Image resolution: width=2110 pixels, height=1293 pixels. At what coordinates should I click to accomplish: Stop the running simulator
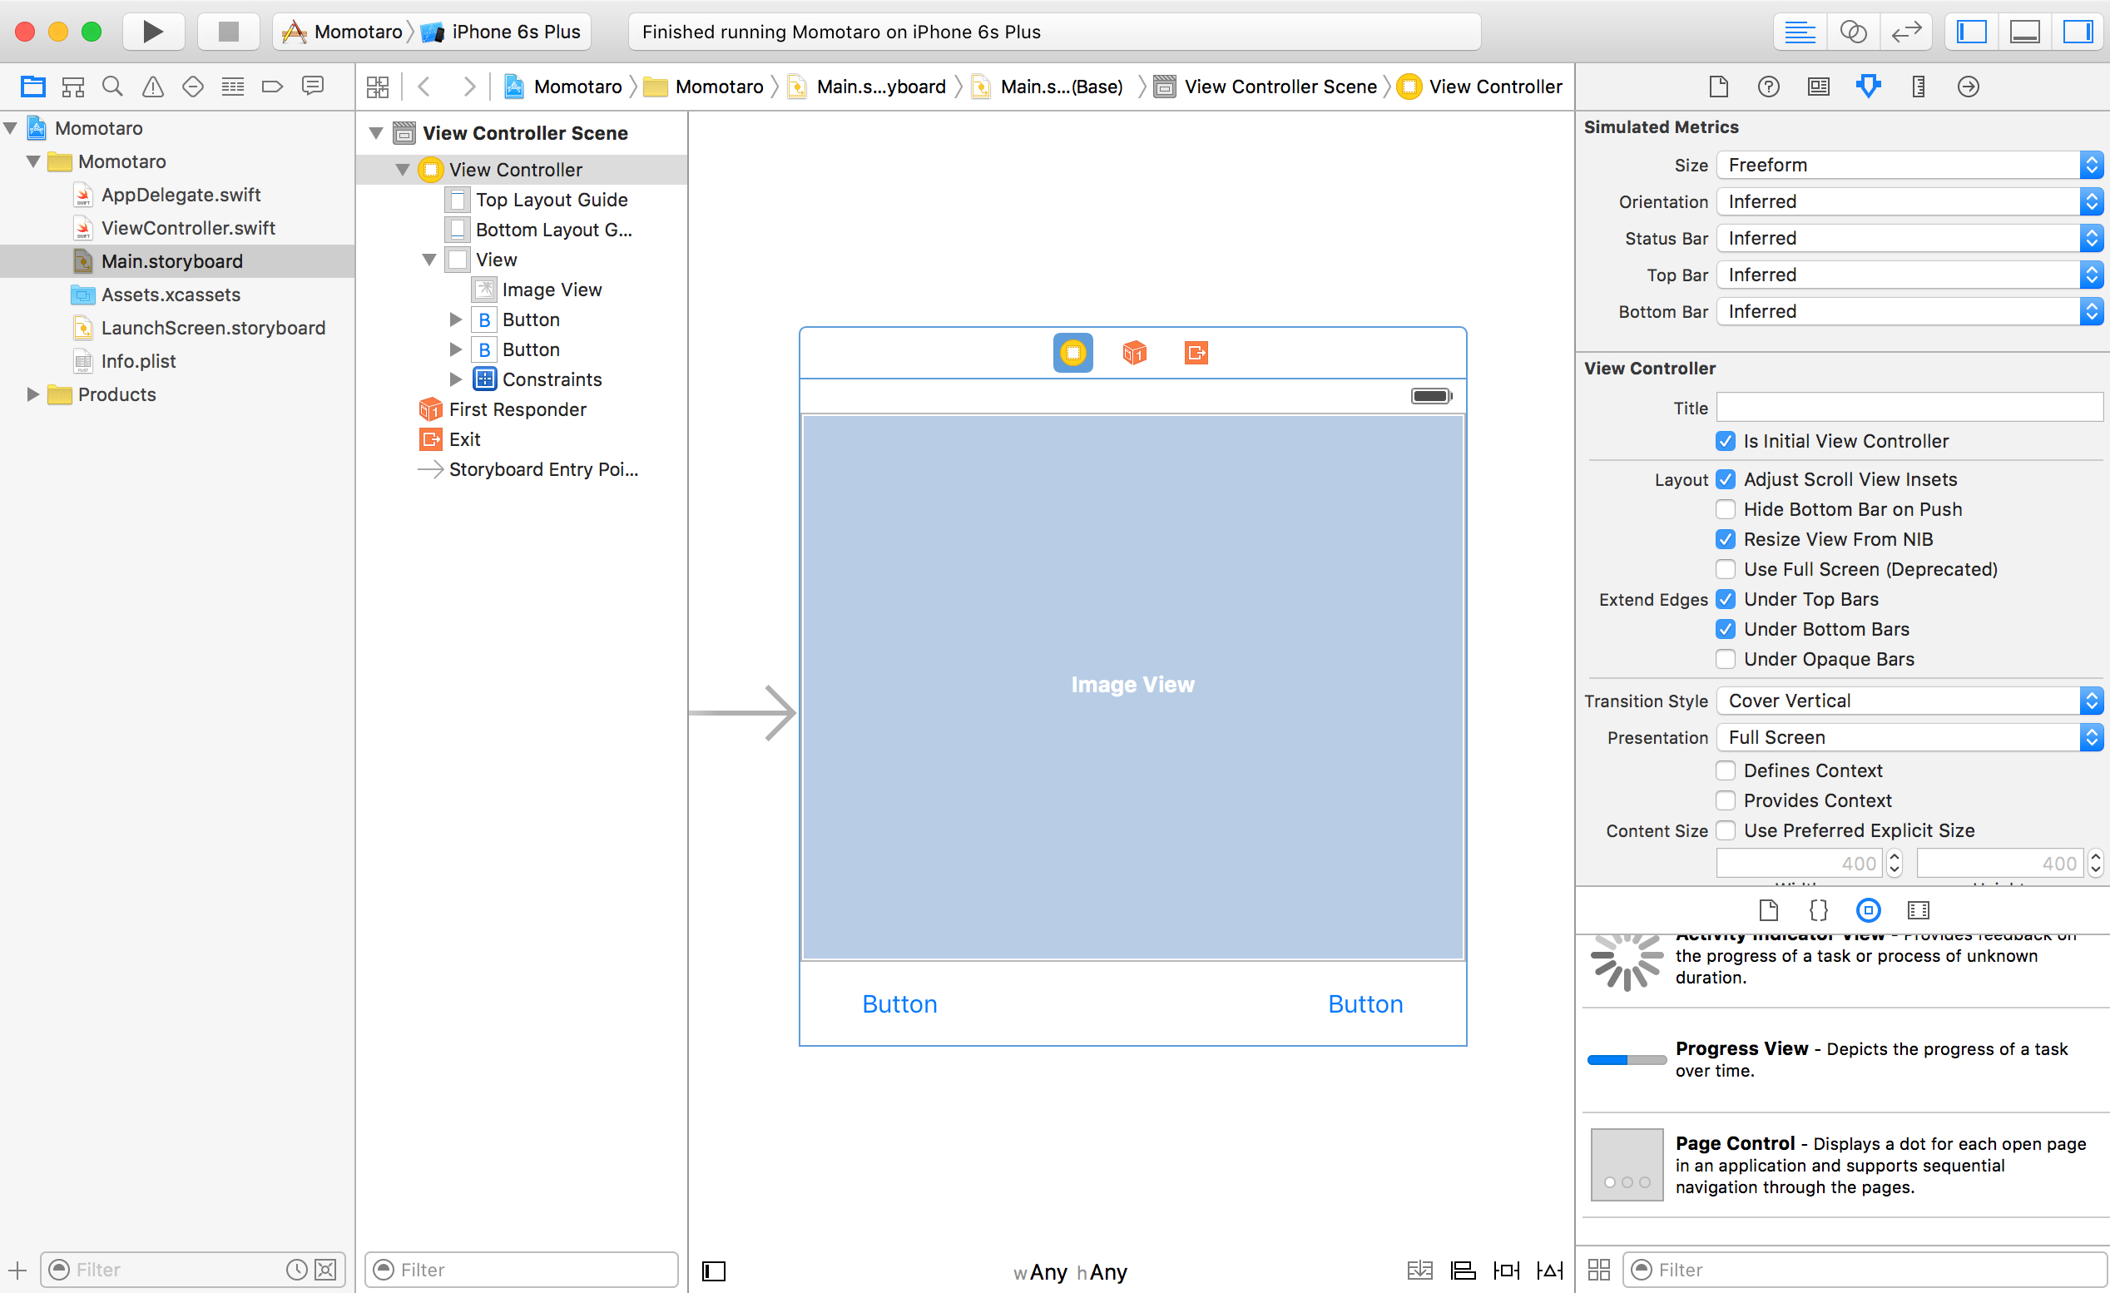coord(227,32)
